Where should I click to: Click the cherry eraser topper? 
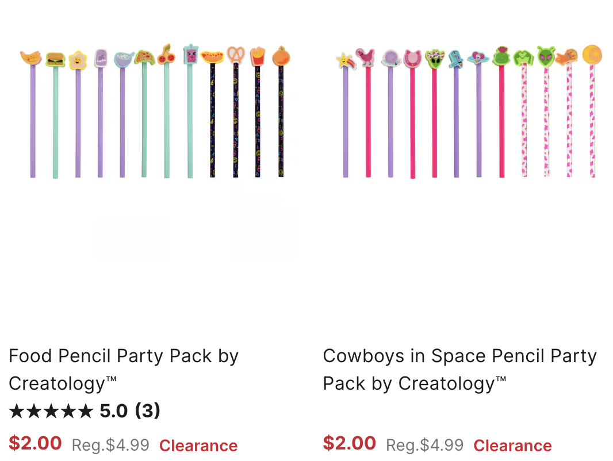pos(166,55)
